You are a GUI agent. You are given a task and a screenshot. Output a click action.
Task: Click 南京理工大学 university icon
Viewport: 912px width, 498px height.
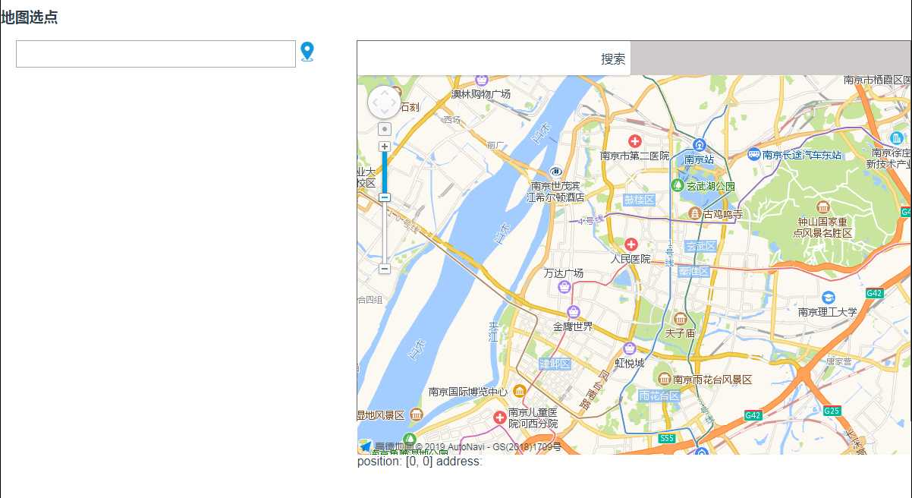click(828, 298)
